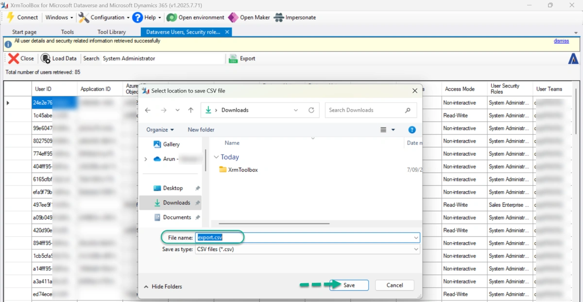The width and height of the screenshot is (583, 302).
Task: Expand the Save as type combo box
Action: click(x=308, y=249)
